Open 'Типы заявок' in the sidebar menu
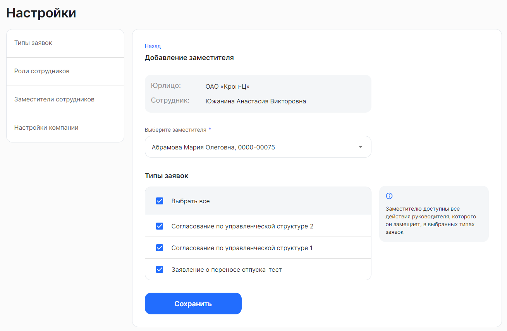Screen dimensions: 507x331 [x=65, y=43]
